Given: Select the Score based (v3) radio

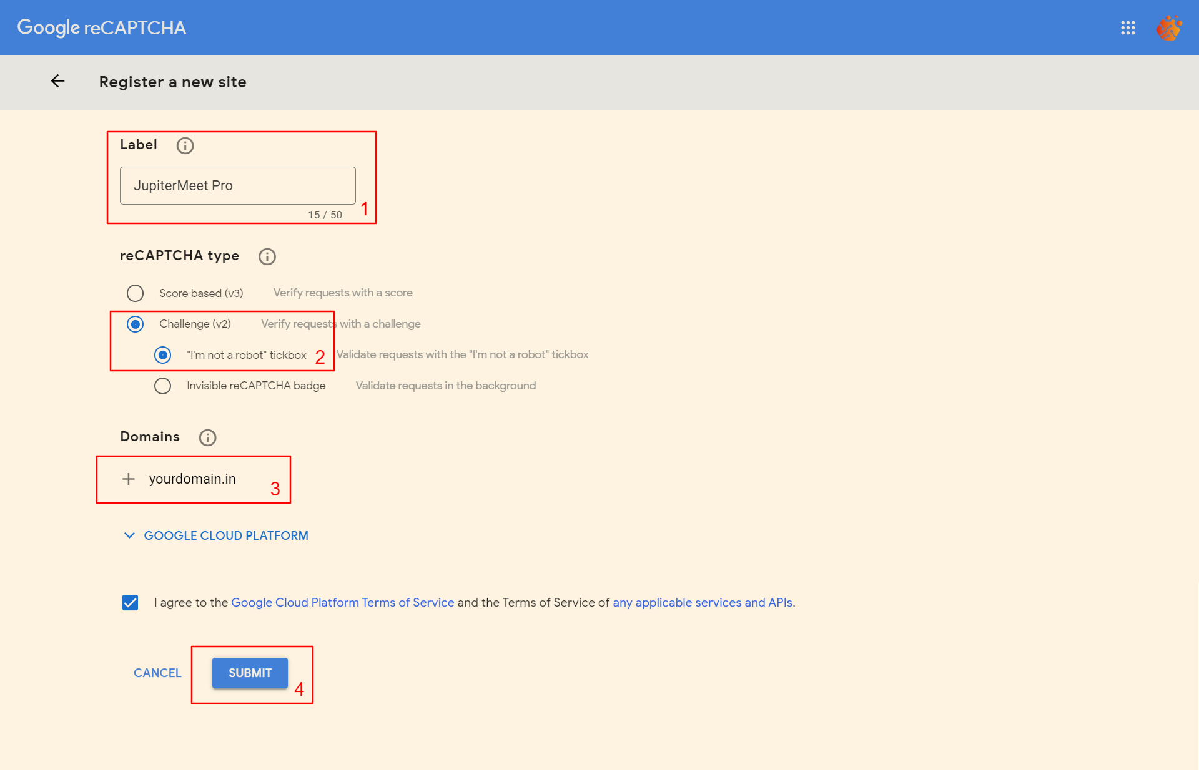Looking at the screenshot, I should (135, 293).
